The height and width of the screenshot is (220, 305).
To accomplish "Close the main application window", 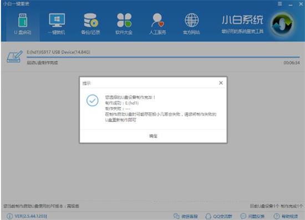I will click(x=301, y=4).
